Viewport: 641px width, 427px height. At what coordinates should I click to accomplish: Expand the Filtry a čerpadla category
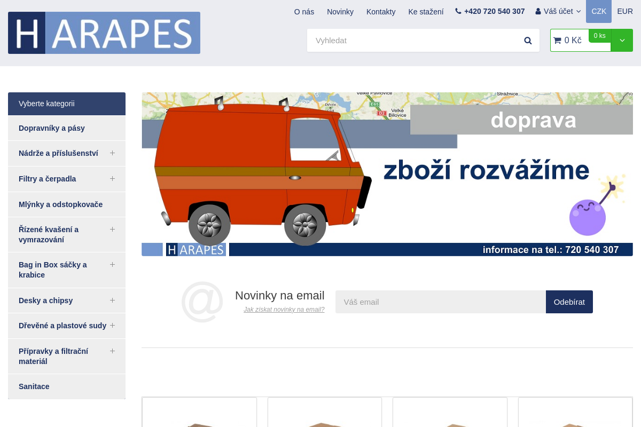point(112,178)
